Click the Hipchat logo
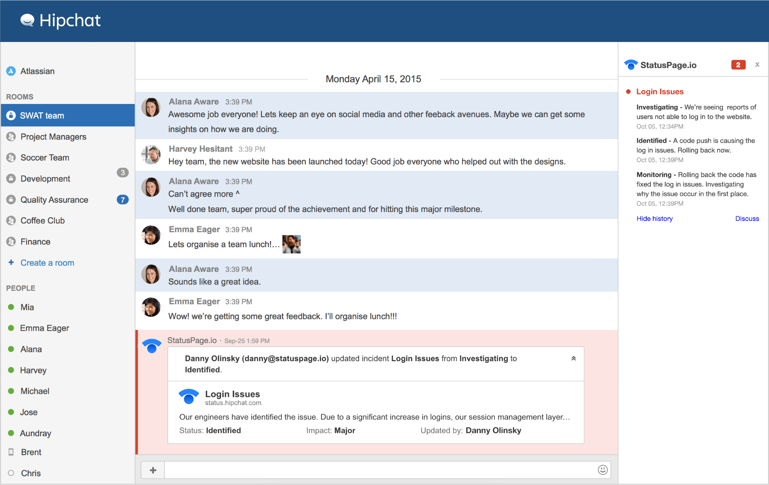 tap(60, 20)
